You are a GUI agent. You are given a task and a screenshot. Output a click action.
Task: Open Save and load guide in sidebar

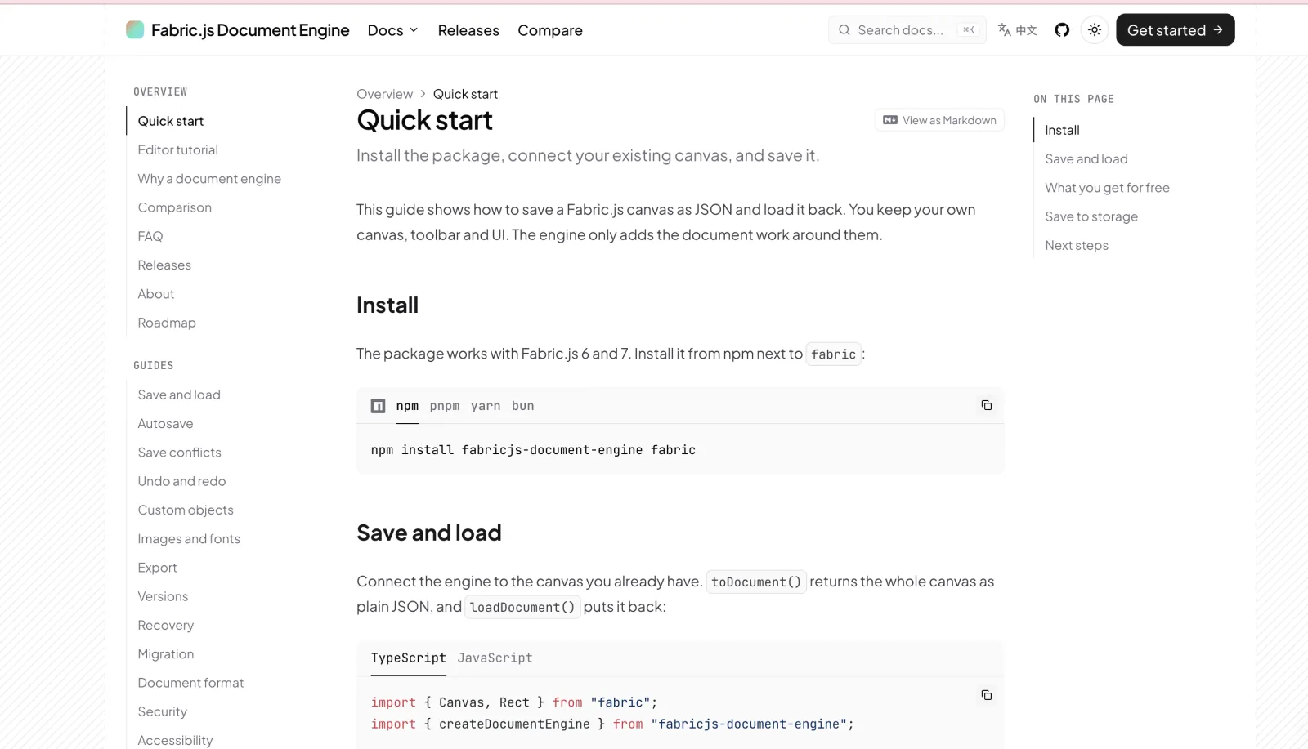pos(179,395)
